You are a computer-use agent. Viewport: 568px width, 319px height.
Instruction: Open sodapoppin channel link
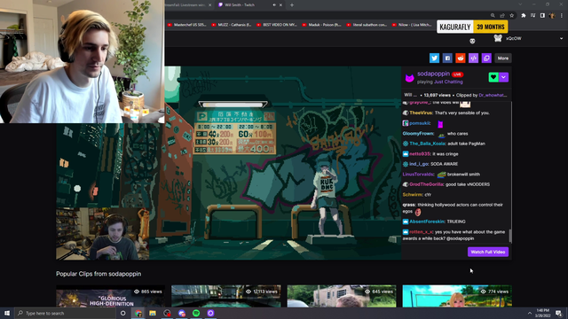click(x=433, y=74)
